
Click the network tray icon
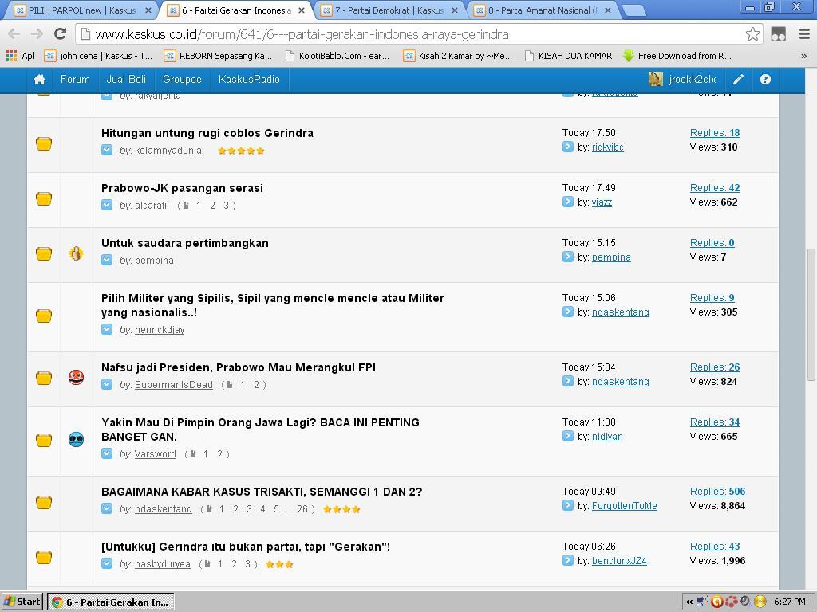click(702, 602)
